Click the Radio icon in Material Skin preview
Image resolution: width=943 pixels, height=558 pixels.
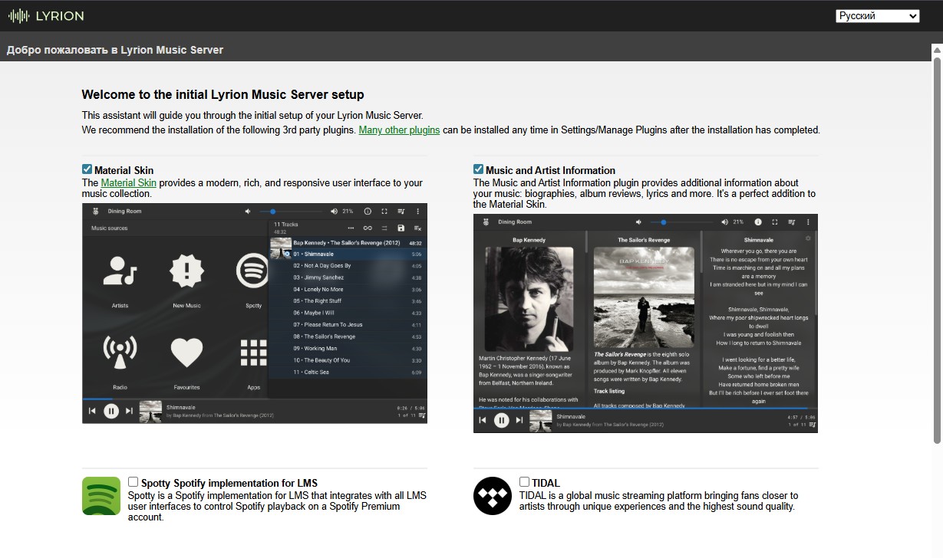pyautogui.click(x=120, y=353)
